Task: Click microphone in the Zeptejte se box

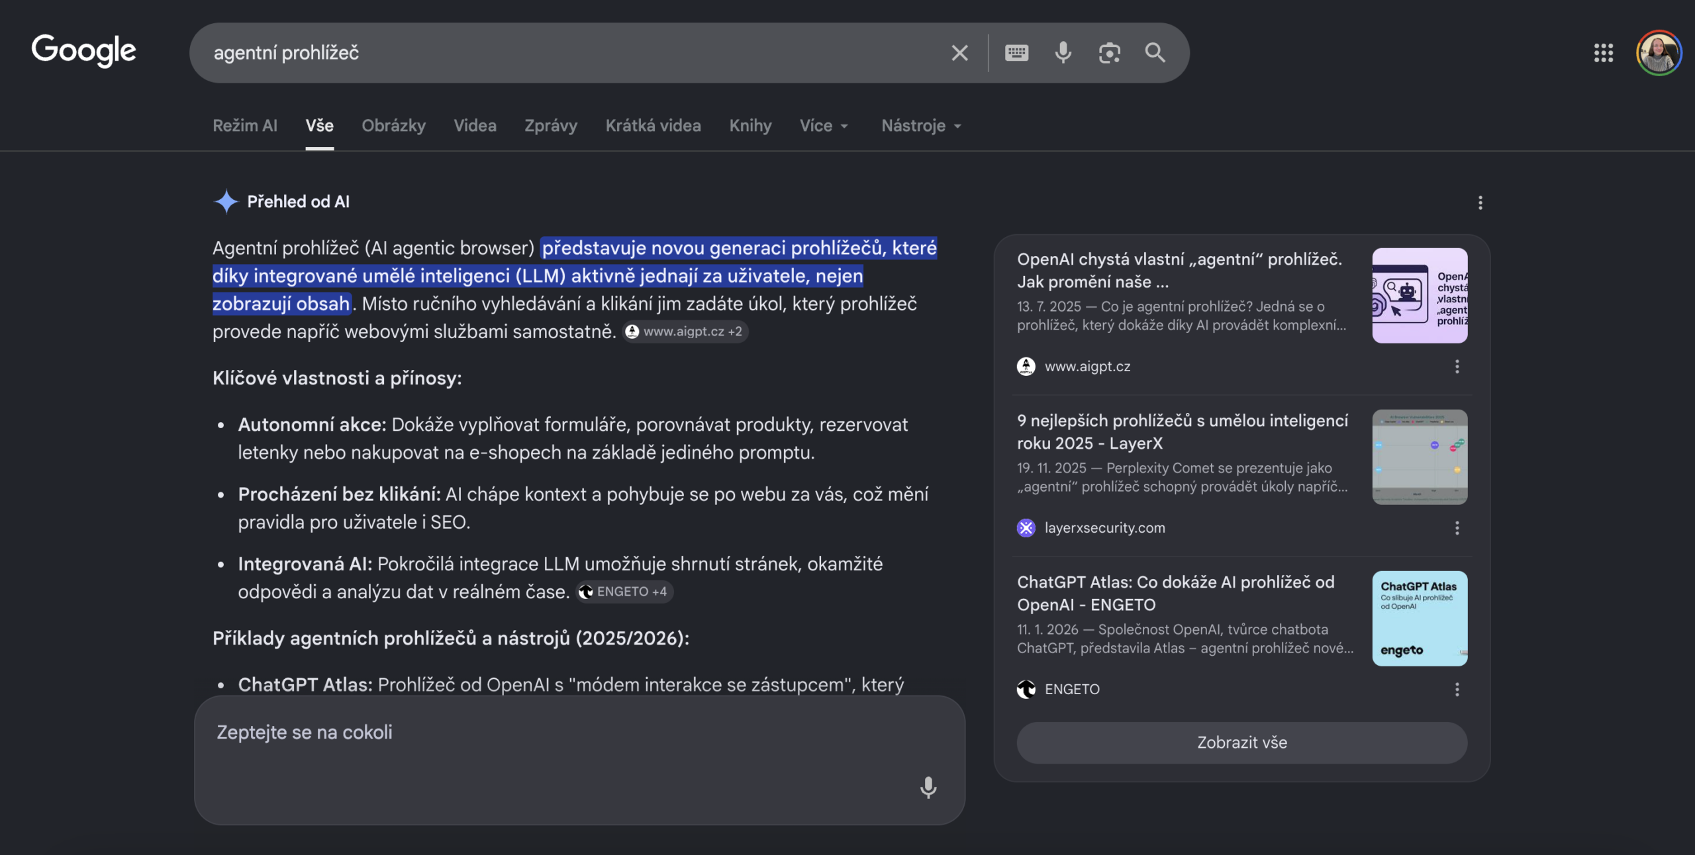Action: 928,787
